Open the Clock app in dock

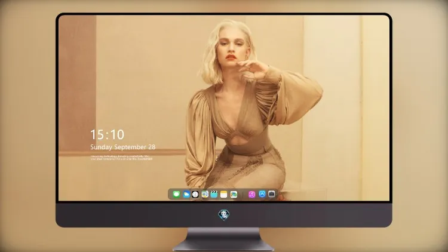point(195,194)
